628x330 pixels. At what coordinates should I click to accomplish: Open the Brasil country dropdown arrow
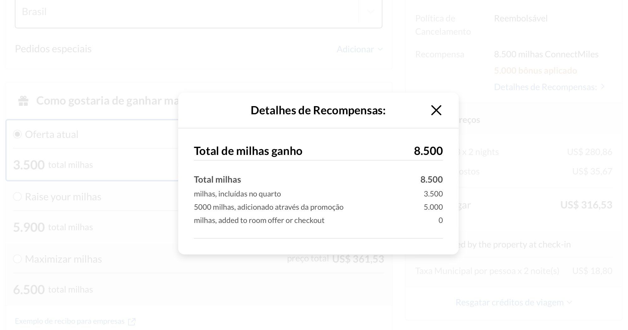[371, 12]
